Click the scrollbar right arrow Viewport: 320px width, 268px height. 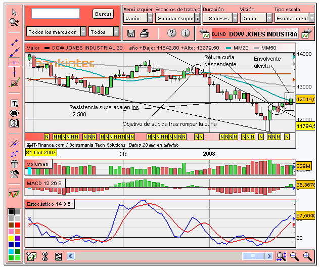[269, 256]
